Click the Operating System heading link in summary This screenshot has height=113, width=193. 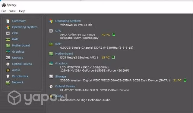coord(68,21)
